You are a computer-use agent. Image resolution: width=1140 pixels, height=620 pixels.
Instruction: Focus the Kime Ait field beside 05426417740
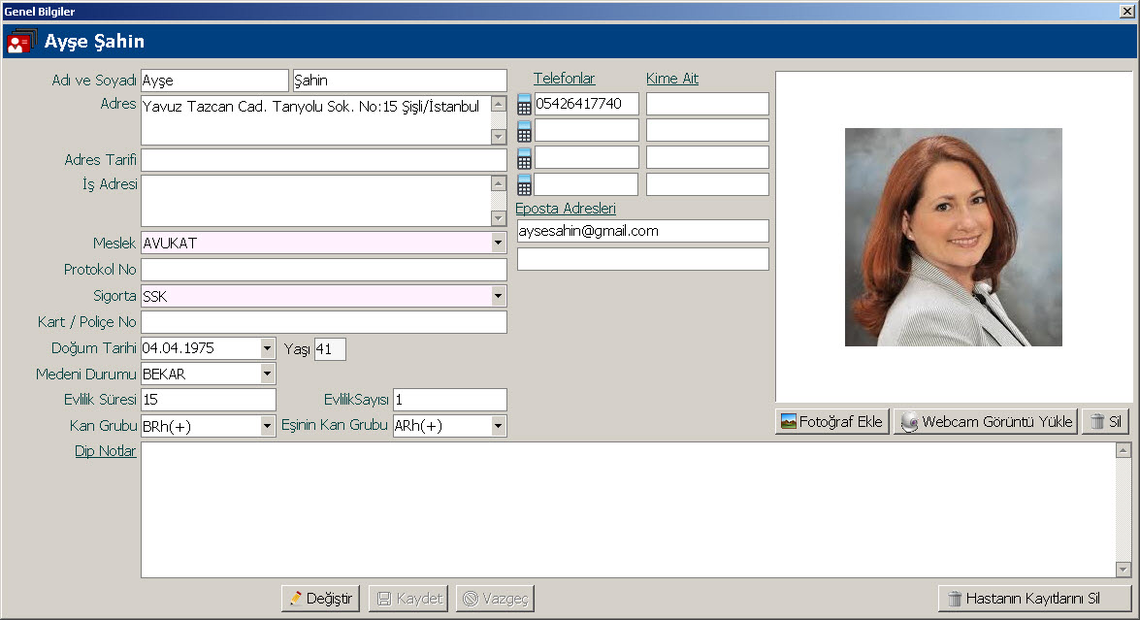pos(707,104)
